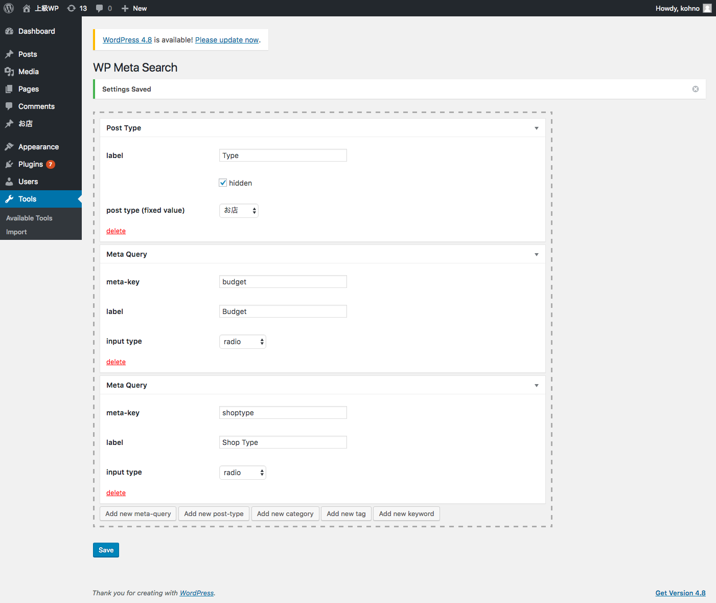
Task: Click the Dashboard gauge icon
Action: click(x=9, y=31)
